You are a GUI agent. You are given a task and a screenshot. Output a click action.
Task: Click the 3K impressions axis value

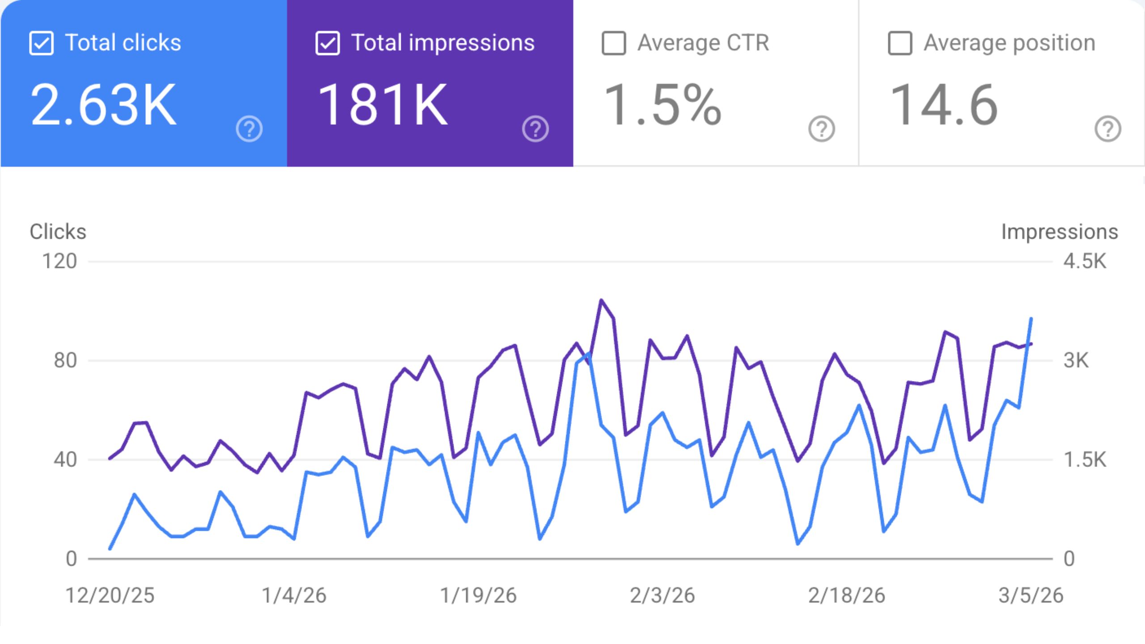tap(1076, 360)
